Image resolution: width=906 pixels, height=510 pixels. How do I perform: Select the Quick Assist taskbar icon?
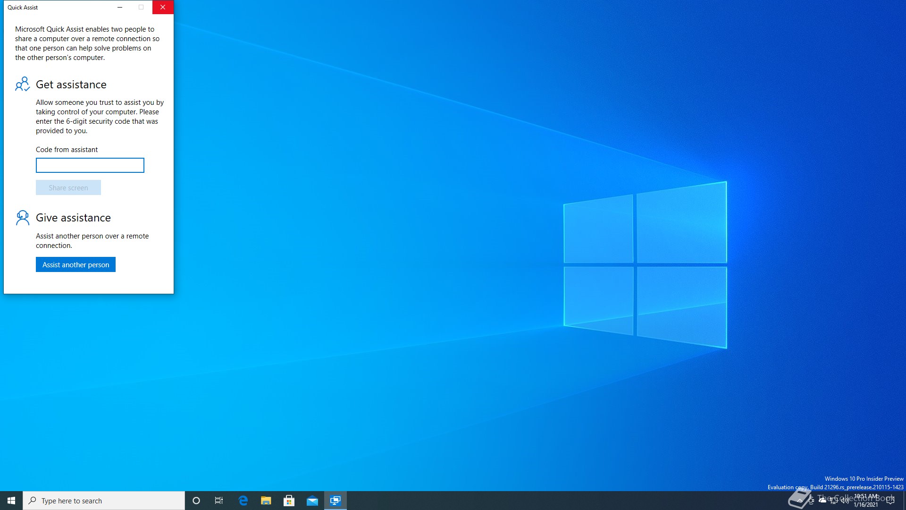pyautogui.click(x=336, y=501)
